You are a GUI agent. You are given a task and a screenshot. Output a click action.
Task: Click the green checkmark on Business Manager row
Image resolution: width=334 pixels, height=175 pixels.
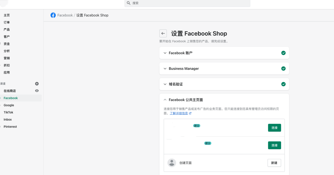tap(283, 69)
